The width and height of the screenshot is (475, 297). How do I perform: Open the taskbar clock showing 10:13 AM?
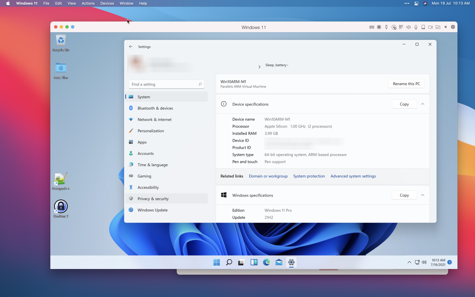tap(438, 262)
